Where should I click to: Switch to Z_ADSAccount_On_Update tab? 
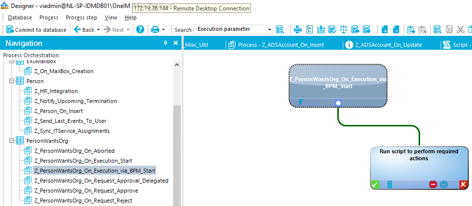pyautogui.click(x=384, y=45)
